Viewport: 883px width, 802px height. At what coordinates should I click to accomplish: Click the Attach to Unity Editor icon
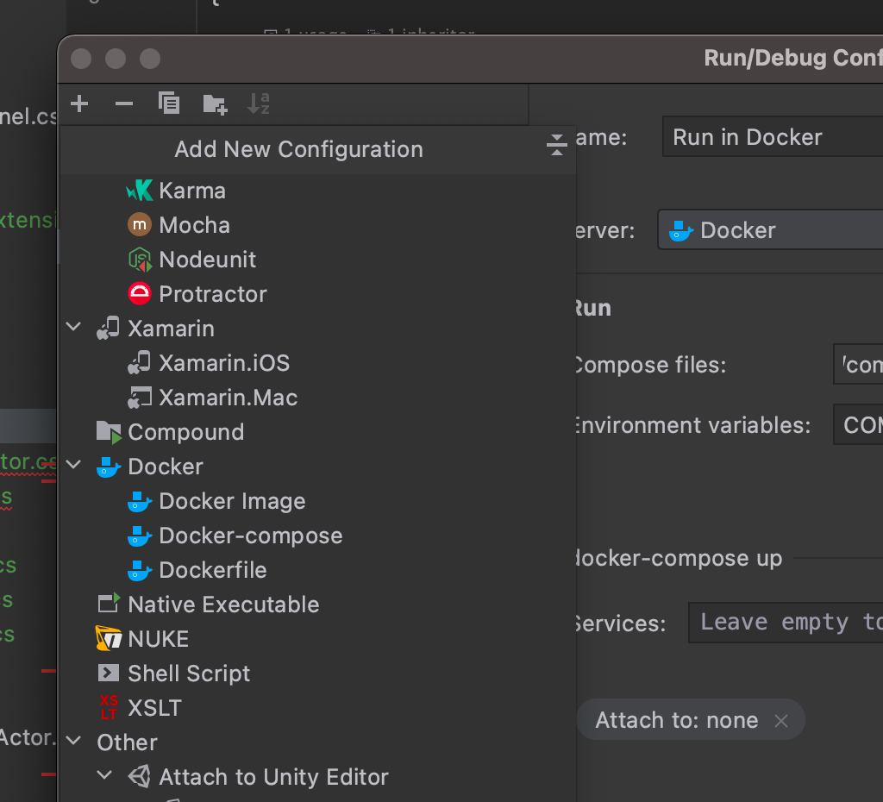click(x=139, y=777)
